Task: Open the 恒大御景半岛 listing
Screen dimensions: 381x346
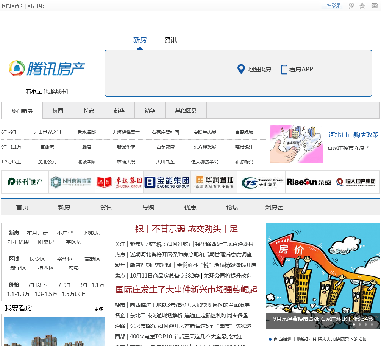Action: [x=205, y=161]
